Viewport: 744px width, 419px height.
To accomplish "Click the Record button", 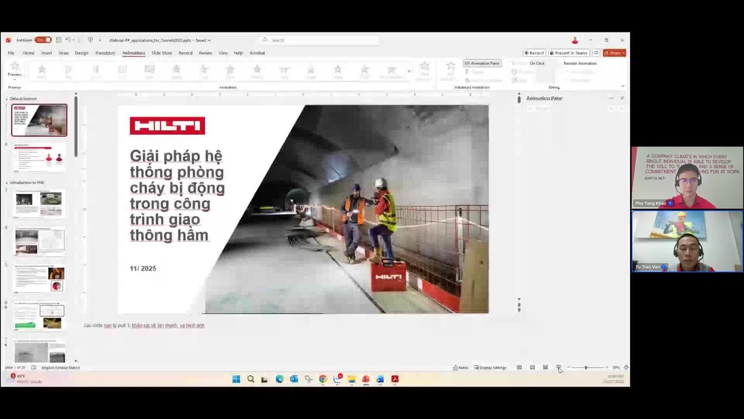I will 534,53.
